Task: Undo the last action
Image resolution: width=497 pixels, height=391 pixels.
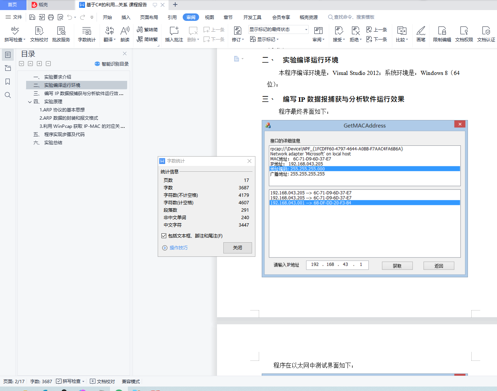Action: tap(70, 17)
